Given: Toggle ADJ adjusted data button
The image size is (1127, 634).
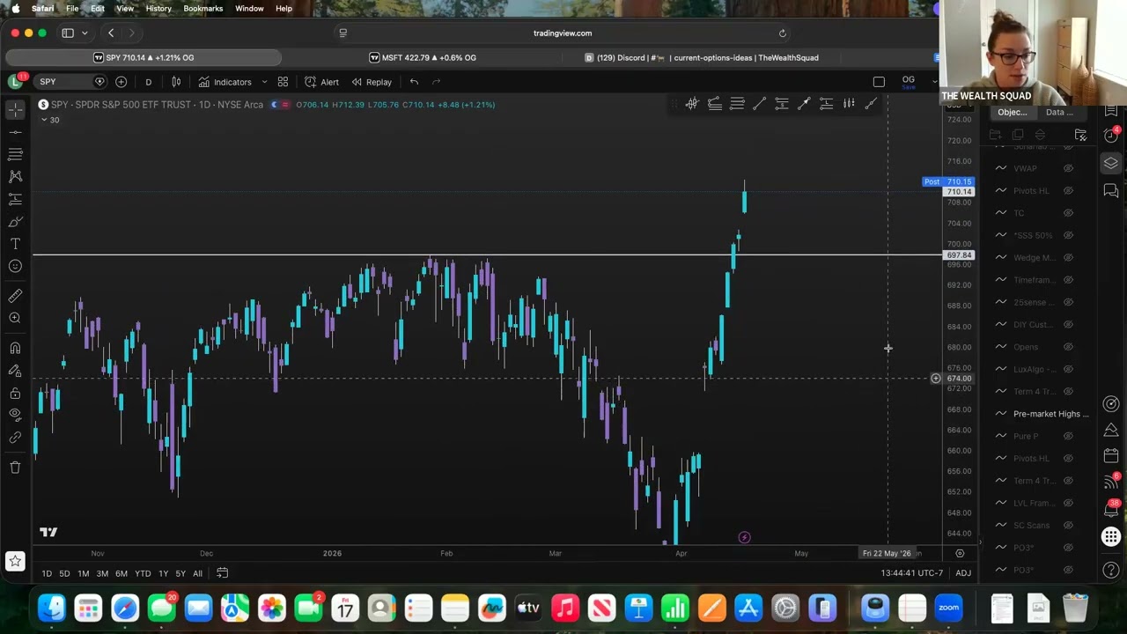Looking at the screenshot, I should coord(963,573).
